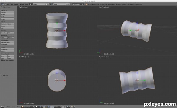Add a new scene with plus icon
Screen dimensions: 177x108
pyautogui.click(x=67, y=4)
